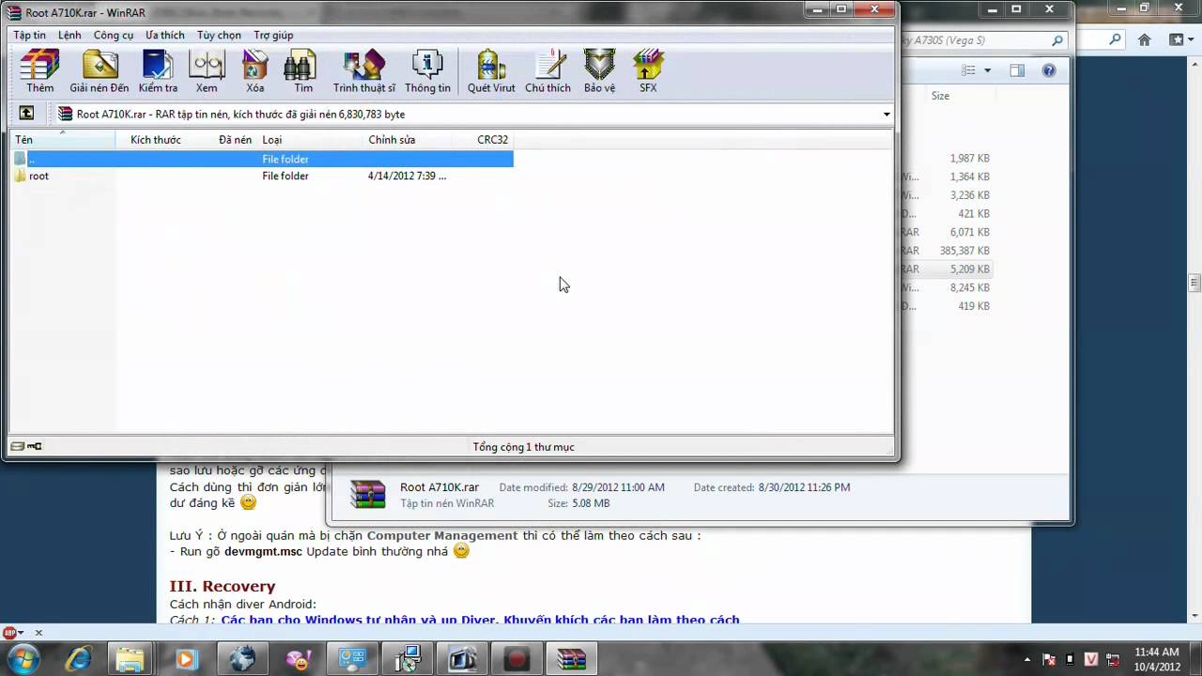Click the Size column header in Explorer
The width and height of the screenshot is (1202, 676).
coord(940,96)
